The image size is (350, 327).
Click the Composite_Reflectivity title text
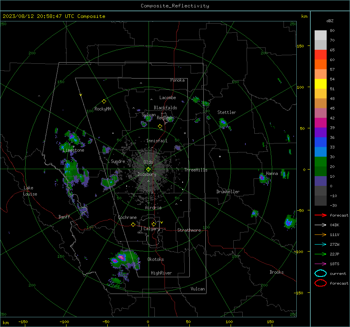coord(175,6)
